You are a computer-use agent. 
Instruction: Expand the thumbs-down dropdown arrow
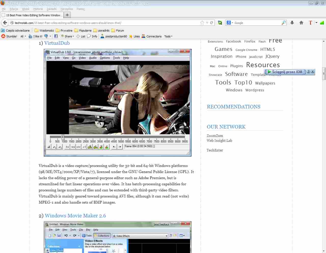click(50, 36)
